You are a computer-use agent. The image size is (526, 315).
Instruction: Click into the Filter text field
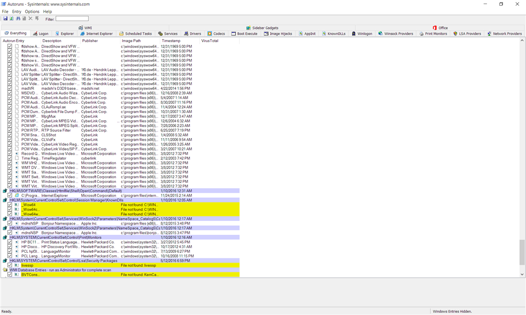click(72, 19)
